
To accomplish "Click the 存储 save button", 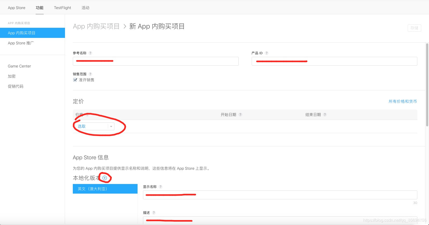I will point(414,28).
